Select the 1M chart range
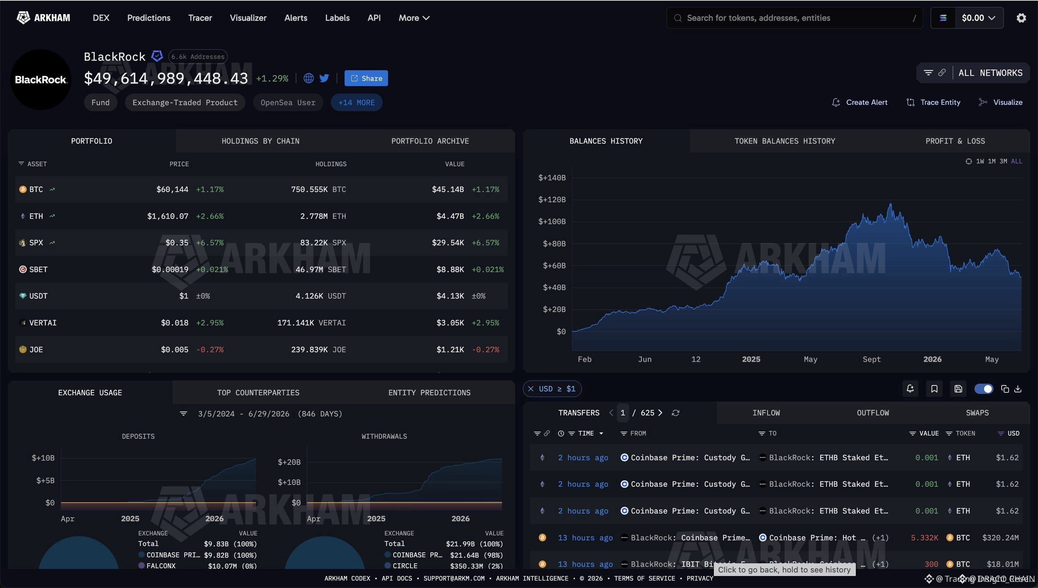This screenshot has width=1038, height=588. [991, 162]
